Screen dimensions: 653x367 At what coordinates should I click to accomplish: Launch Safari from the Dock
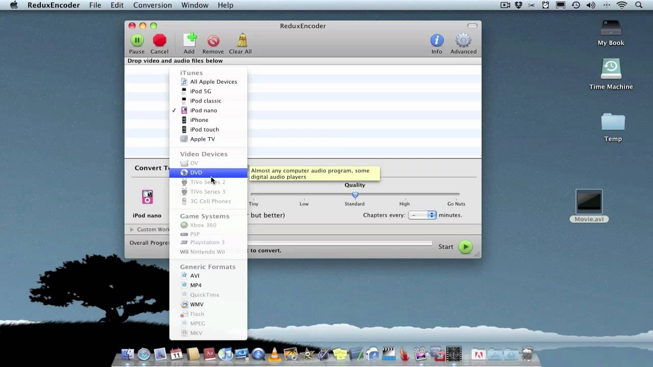tap(144, 354)
